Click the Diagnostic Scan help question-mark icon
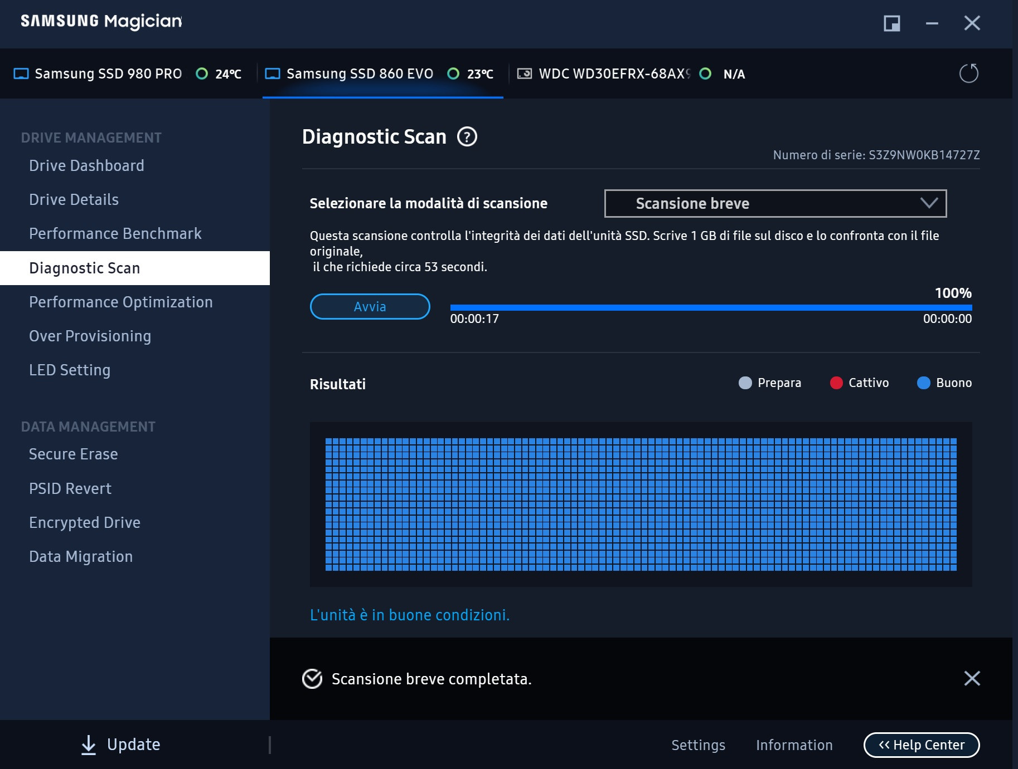Image resolution: width=1018 pixels, height=769 pixels. click(467, 136)
